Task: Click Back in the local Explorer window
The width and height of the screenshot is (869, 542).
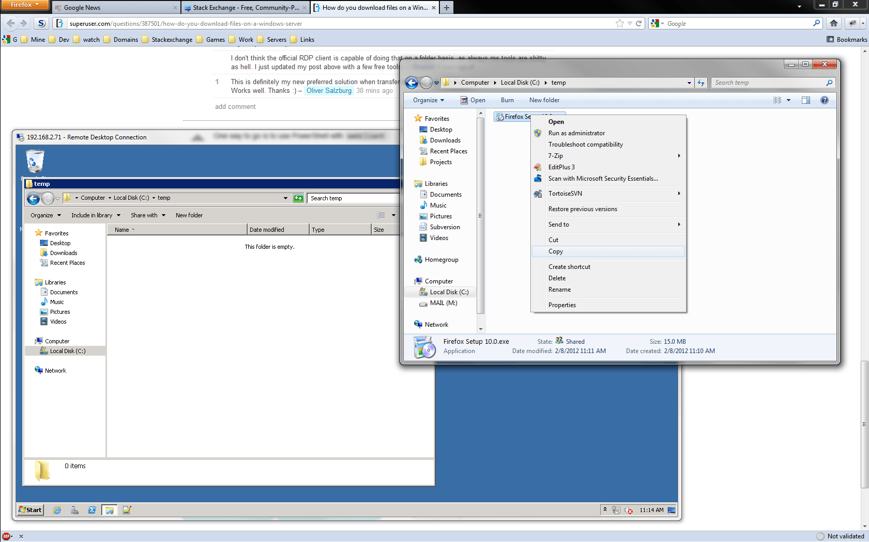Action: (412, 83)
